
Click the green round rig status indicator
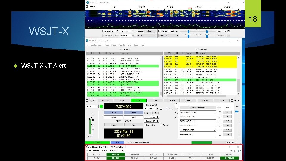pos(101,106)
